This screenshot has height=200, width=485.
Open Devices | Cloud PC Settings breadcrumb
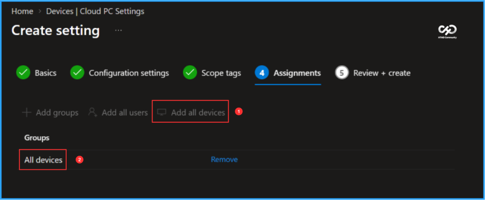point(95,12)
